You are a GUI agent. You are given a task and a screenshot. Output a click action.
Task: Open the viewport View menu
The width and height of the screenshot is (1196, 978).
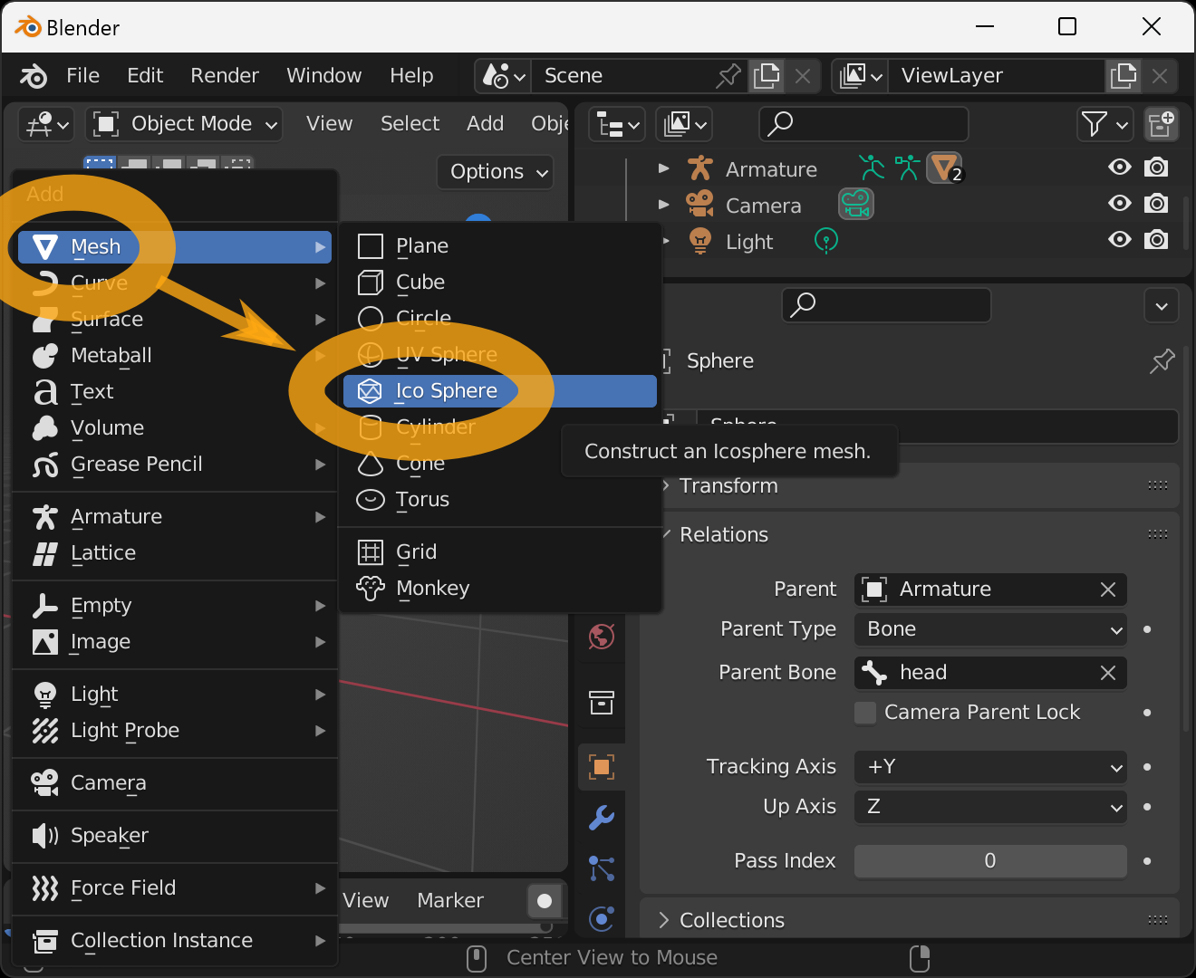pos(329,124)
